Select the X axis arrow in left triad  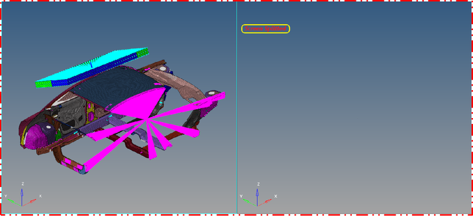pos(29,202)
